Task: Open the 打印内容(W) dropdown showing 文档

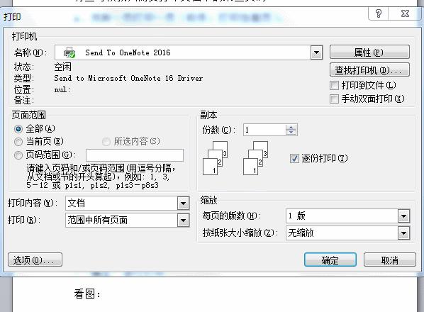Action: [183, 204]
